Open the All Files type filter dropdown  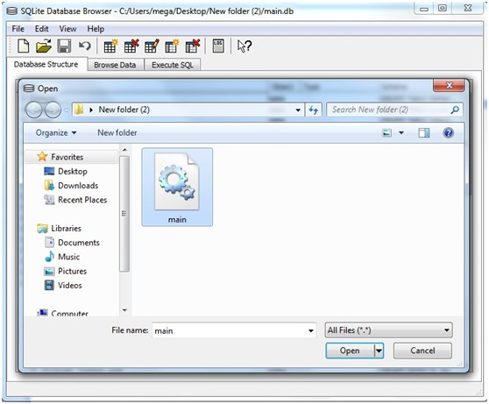click(x=388, y=330)
